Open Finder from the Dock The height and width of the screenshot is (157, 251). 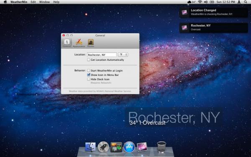[x=90, y=147]
